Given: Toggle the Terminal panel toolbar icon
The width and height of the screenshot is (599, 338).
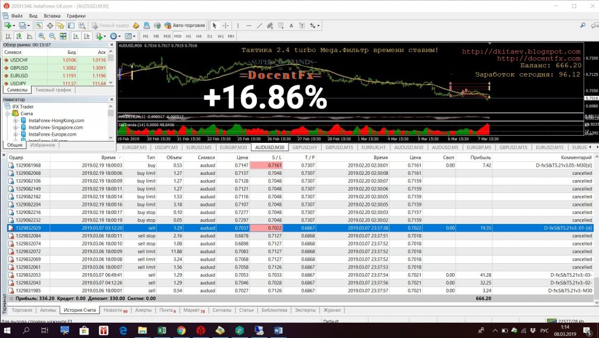Looking at the screenshot, I should click(71, 26).
